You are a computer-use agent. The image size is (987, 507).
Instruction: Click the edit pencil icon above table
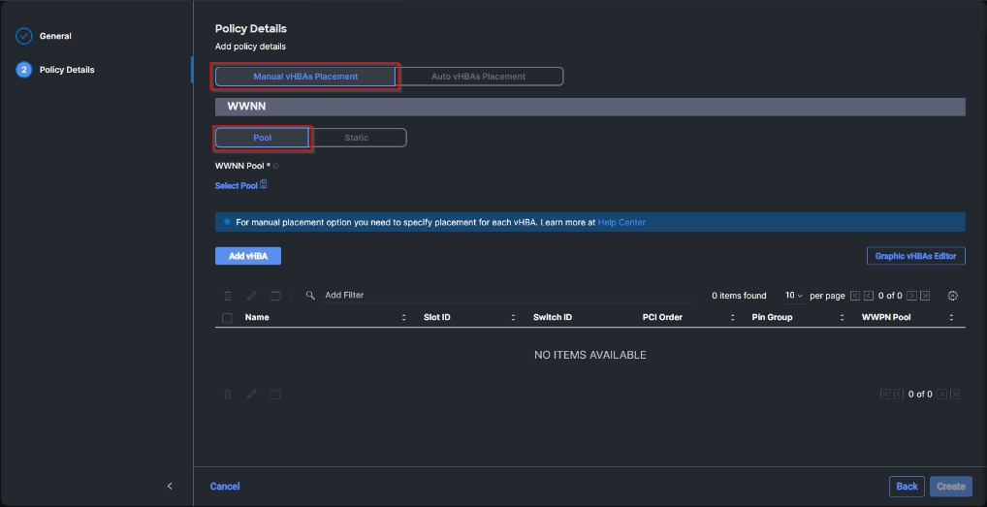click(x=251, y=296)
